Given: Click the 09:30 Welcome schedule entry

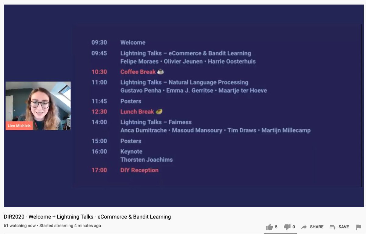Looking at the screenshot, I should tap(118, 42).
